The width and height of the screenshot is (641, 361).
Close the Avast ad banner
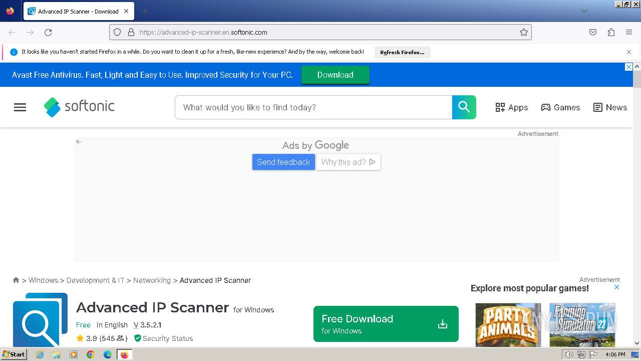coord(629,67)
